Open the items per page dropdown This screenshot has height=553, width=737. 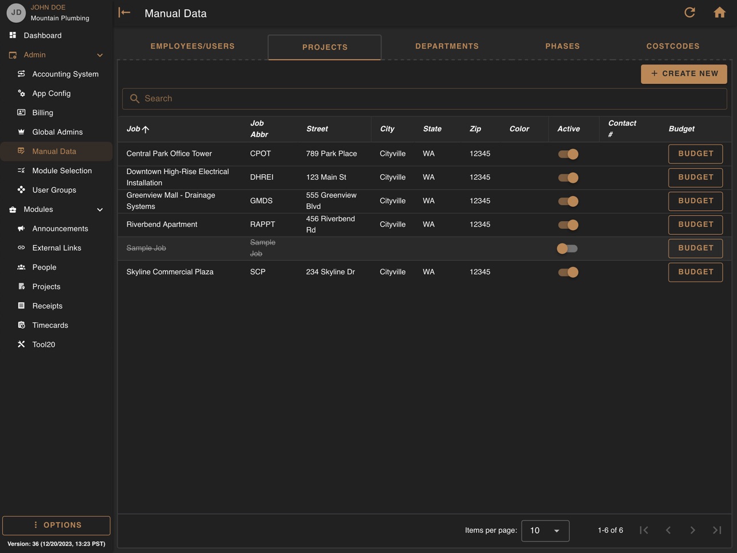point(545,530)
